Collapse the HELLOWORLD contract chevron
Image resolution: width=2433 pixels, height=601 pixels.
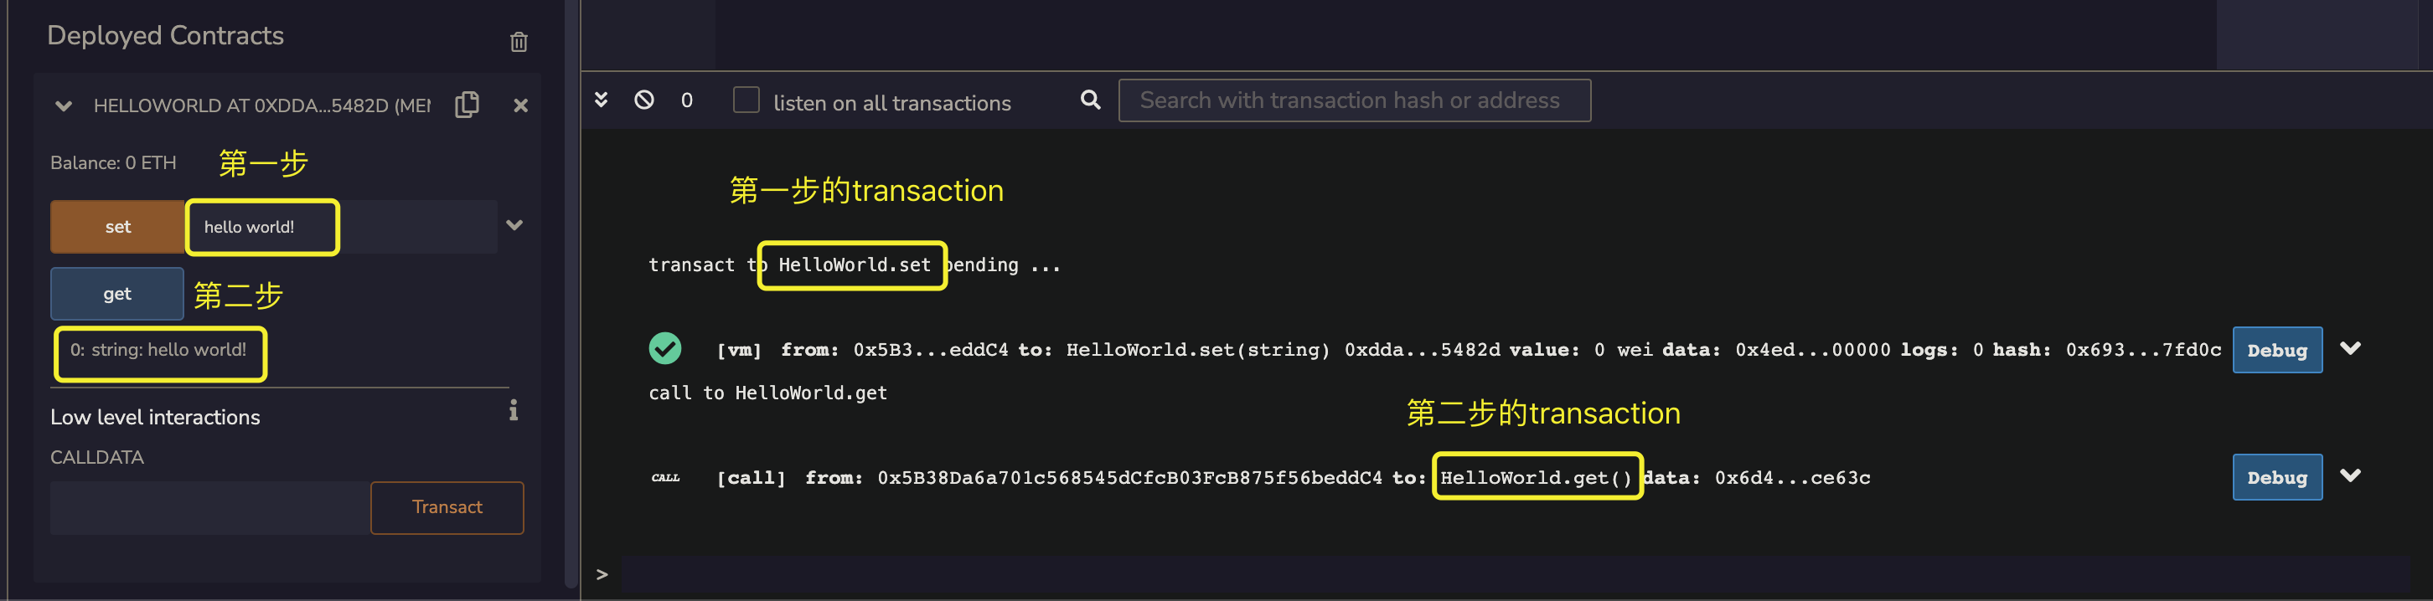click(64, 105)
